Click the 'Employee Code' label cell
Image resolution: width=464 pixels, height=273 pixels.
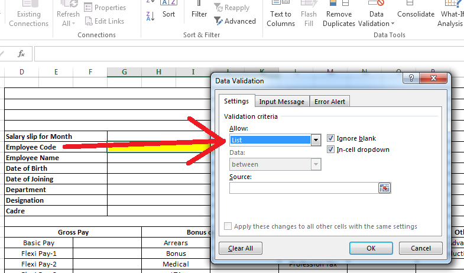click(56, 147)
